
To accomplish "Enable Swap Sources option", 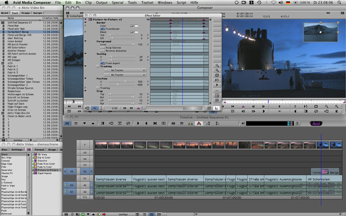I will [103, 48].
